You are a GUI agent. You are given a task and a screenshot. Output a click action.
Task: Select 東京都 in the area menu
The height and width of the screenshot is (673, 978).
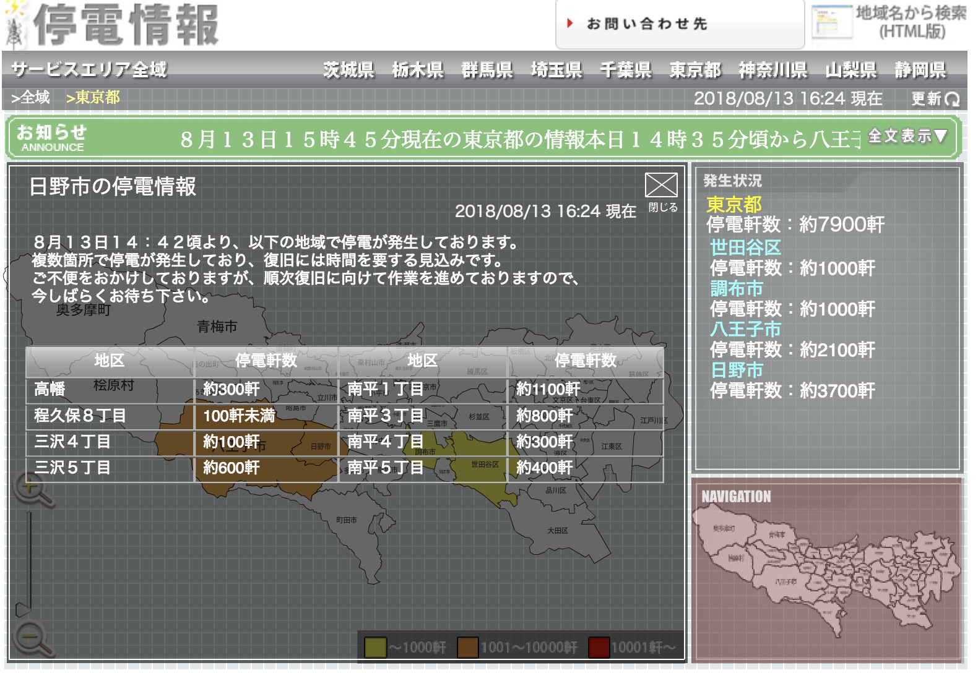pyautogui.click(x=695, y=70)
